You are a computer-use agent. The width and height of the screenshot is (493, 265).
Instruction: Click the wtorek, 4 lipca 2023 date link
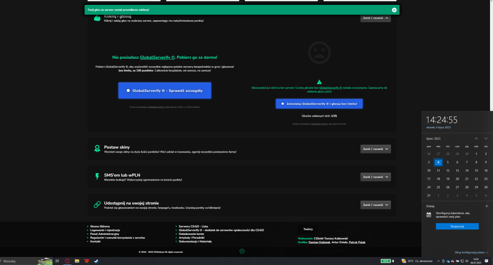point(439,127)
